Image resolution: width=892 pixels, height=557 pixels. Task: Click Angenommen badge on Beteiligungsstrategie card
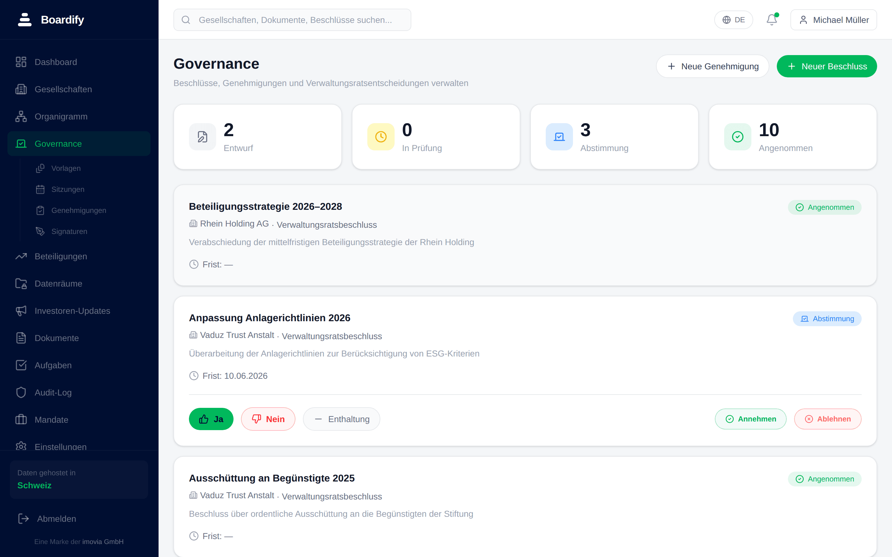824,207
